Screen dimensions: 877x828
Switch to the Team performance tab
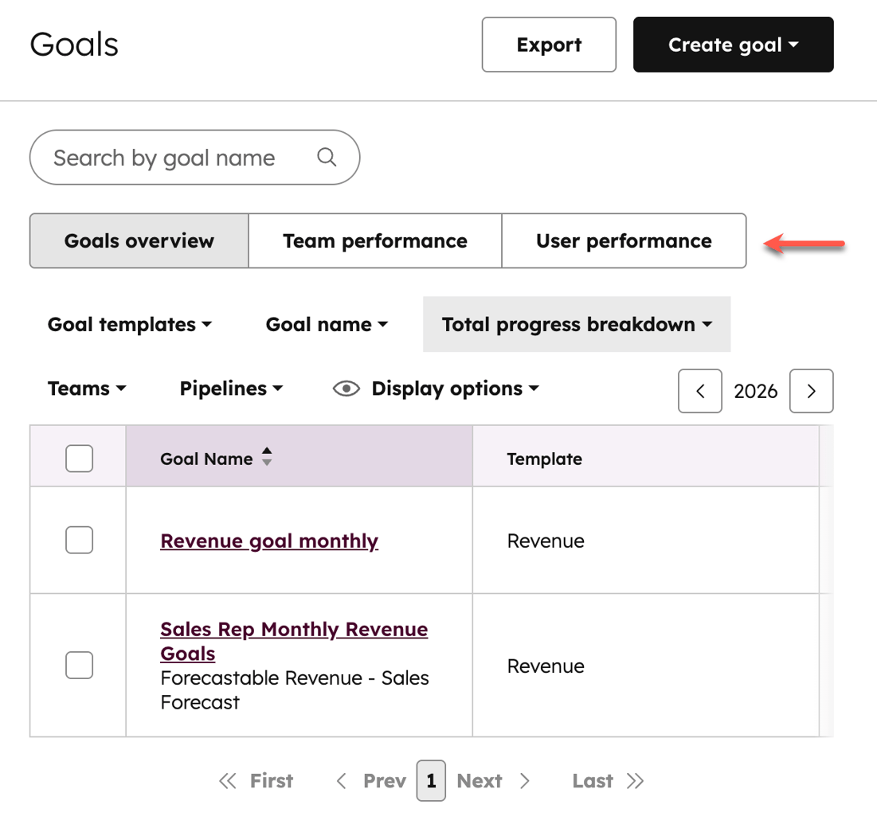[x=374, y=240]
